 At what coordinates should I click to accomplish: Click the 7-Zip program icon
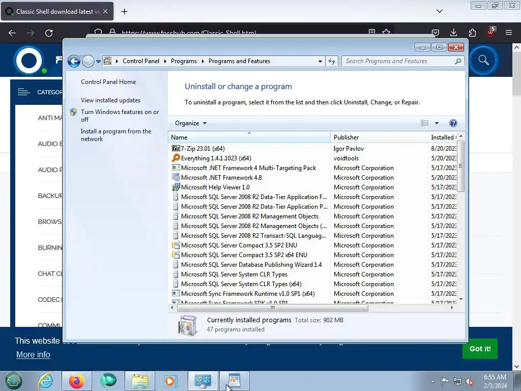pos(176,148)
